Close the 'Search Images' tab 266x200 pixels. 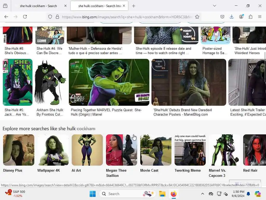coord(124,6)
